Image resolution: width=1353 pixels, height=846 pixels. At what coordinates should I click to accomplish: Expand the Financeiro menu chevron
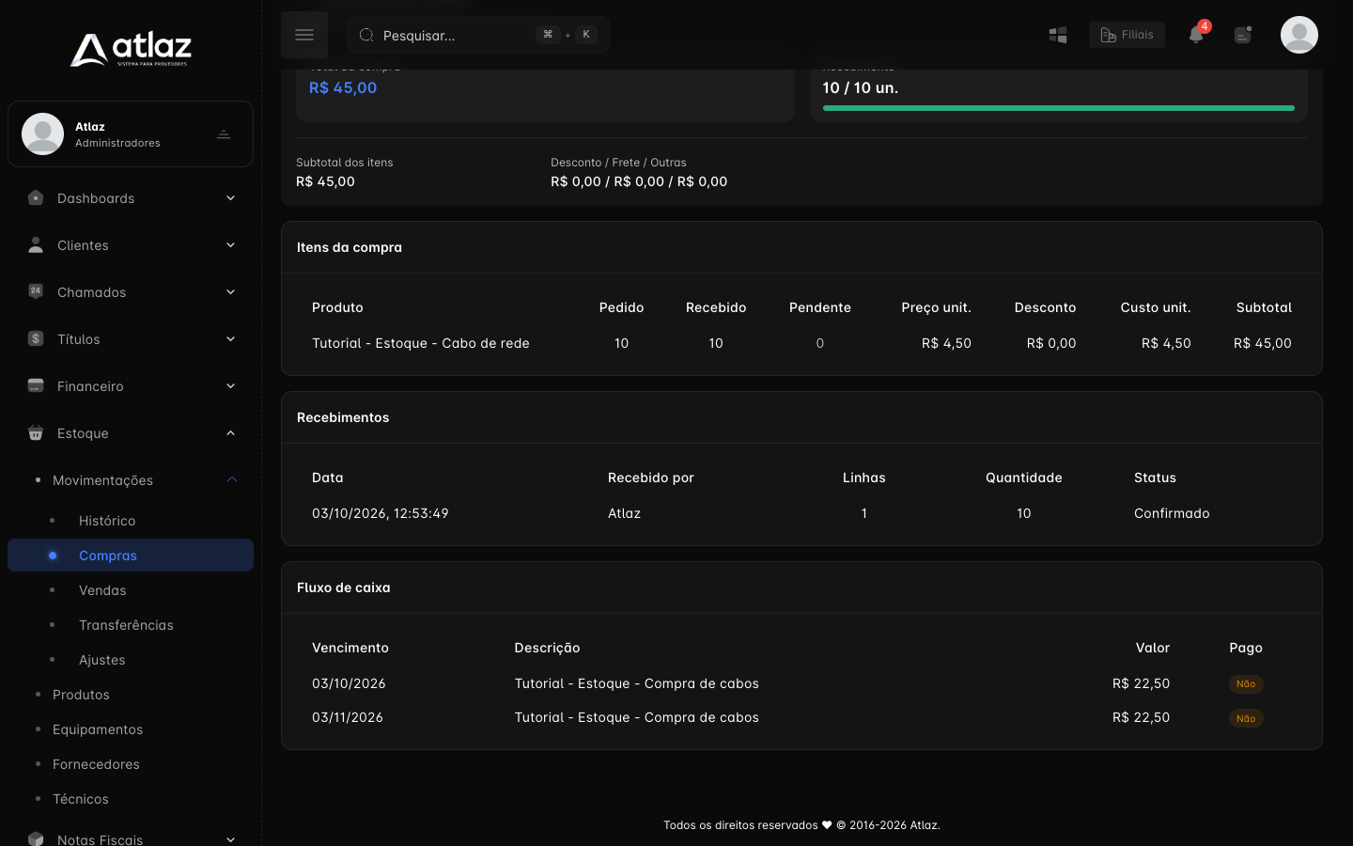230,386
